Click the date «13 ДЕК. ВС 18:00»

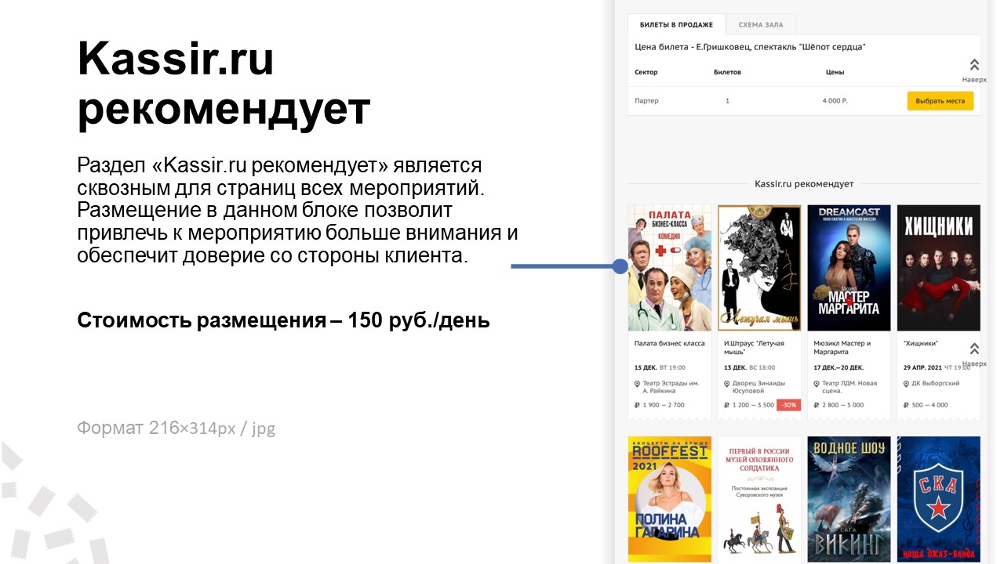point(749,367)
